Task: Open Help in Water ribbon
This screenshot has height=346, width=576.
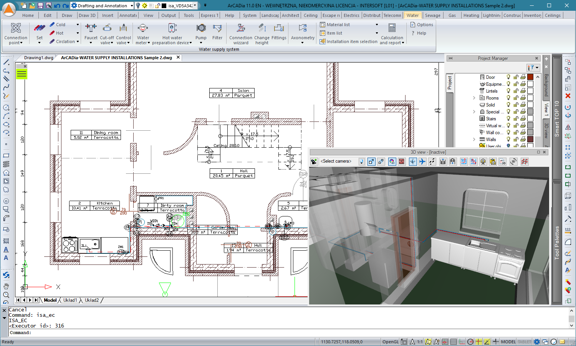Action: (419, 33)
